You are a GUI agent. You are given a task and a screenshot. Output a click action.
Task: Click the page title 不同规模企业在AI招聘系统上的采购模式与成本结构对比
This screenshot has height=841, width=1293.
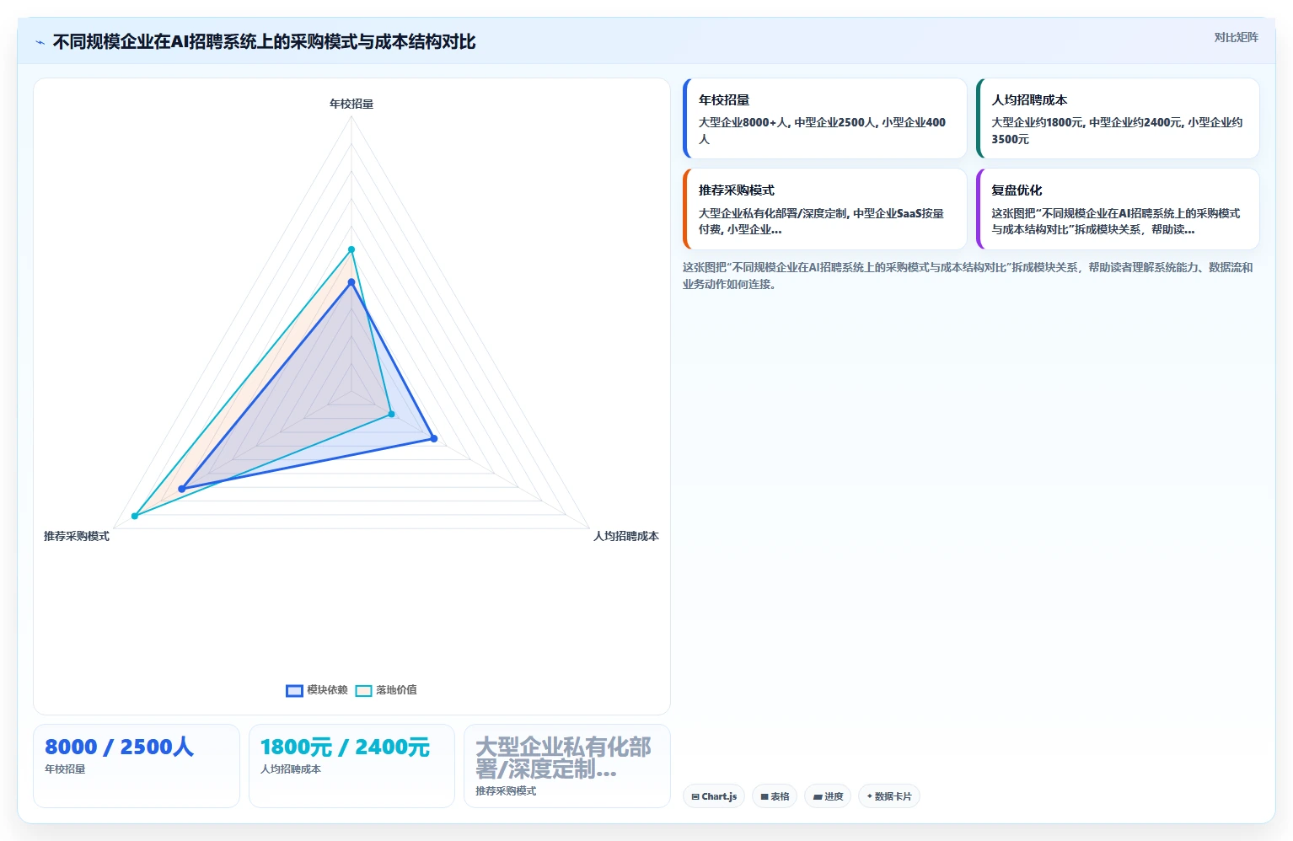coord(264,42)
